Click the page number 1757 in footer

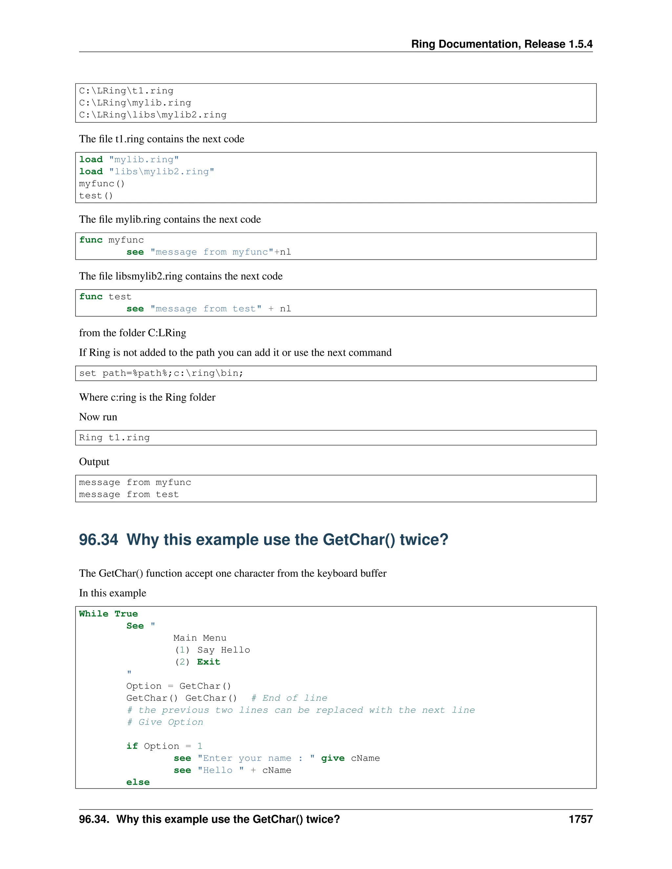tap(580, 819)
